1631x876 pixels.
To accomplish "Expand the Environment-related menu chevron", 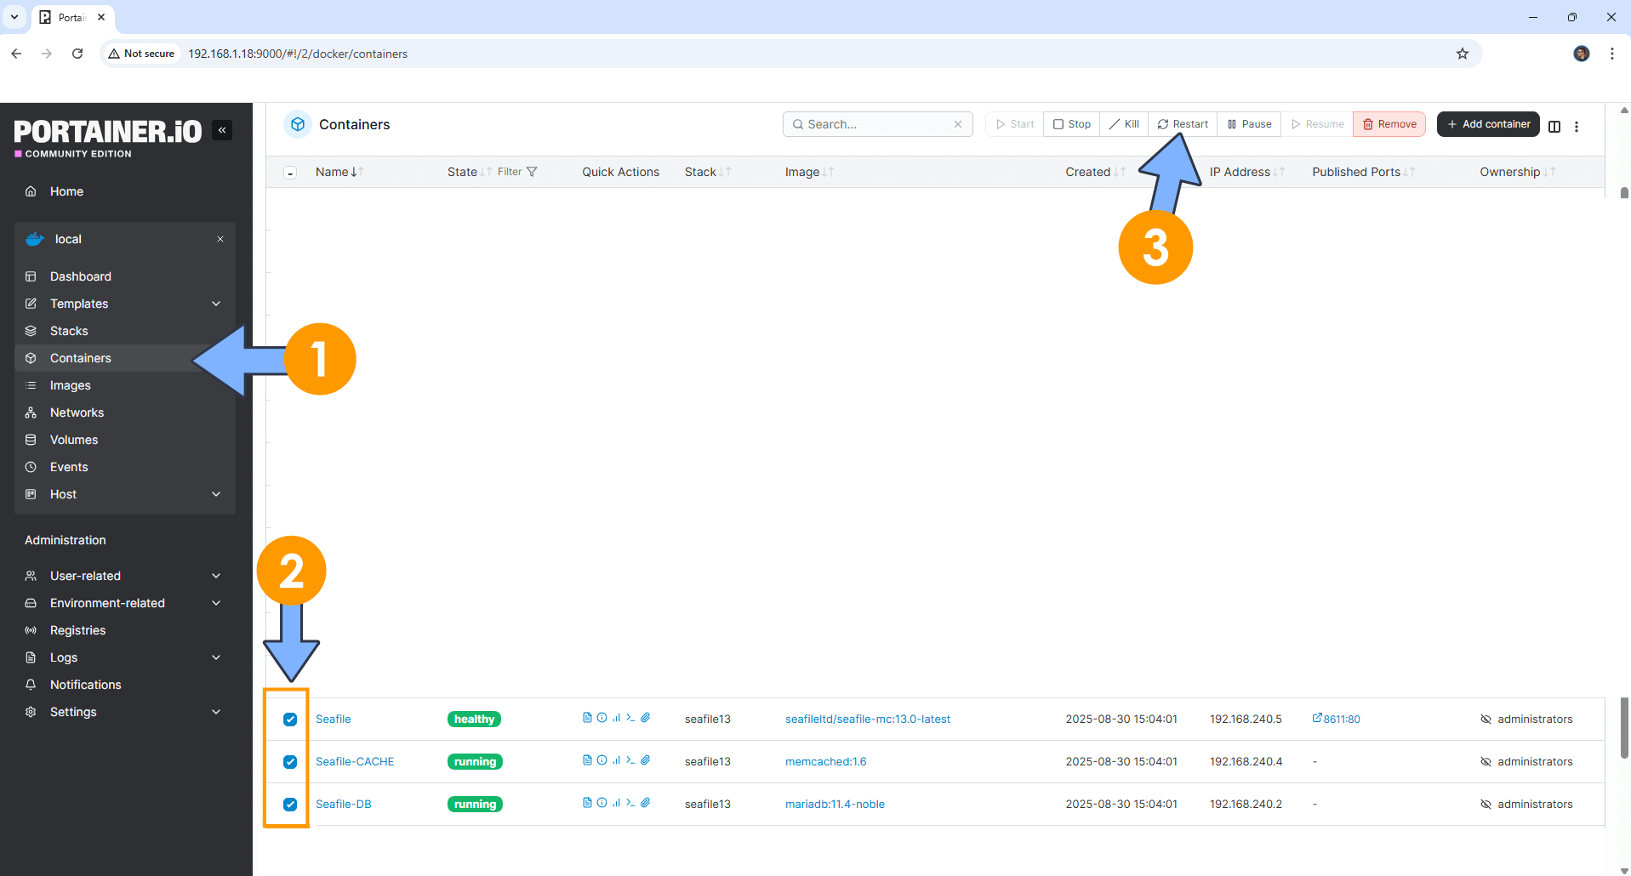I will click(x=216, y=603).
